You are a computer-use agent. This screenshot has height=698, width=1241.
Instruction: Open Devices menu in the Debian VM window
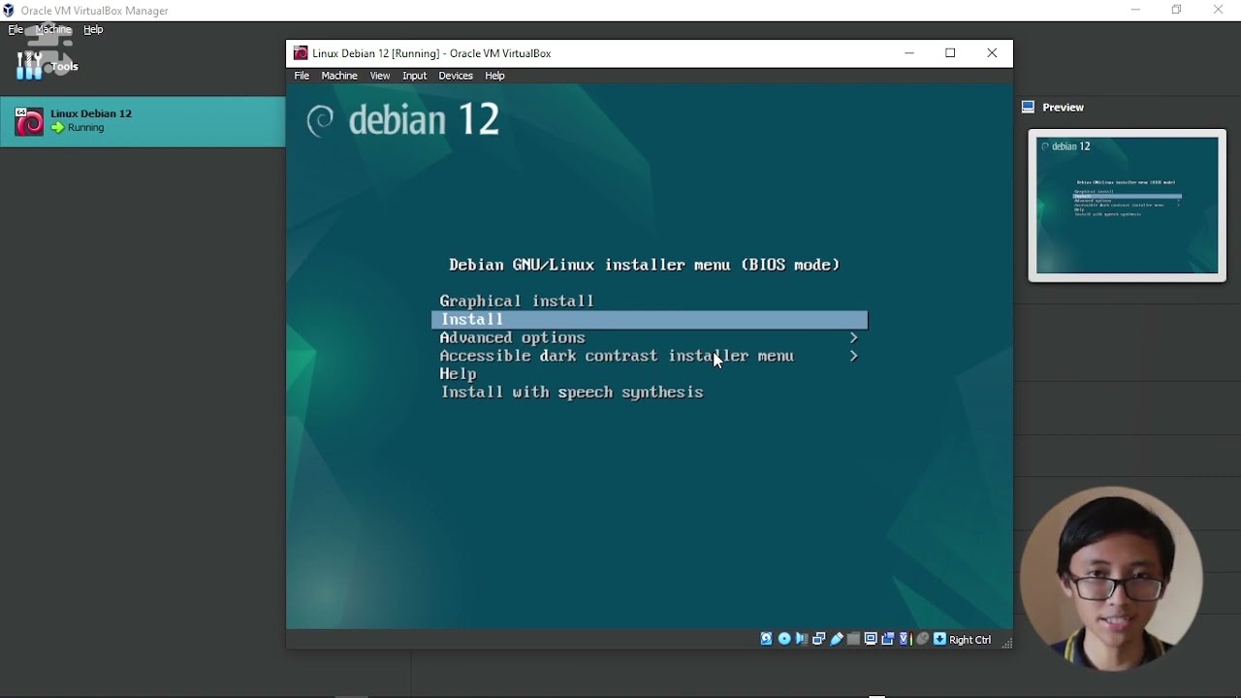456,76
